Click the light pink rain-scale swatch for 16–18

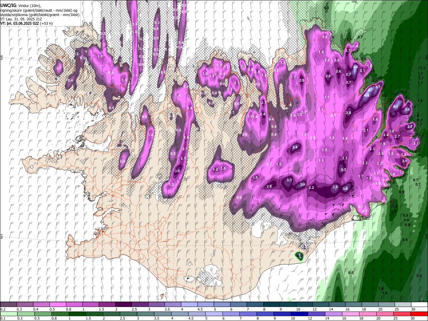coord(350,314)
